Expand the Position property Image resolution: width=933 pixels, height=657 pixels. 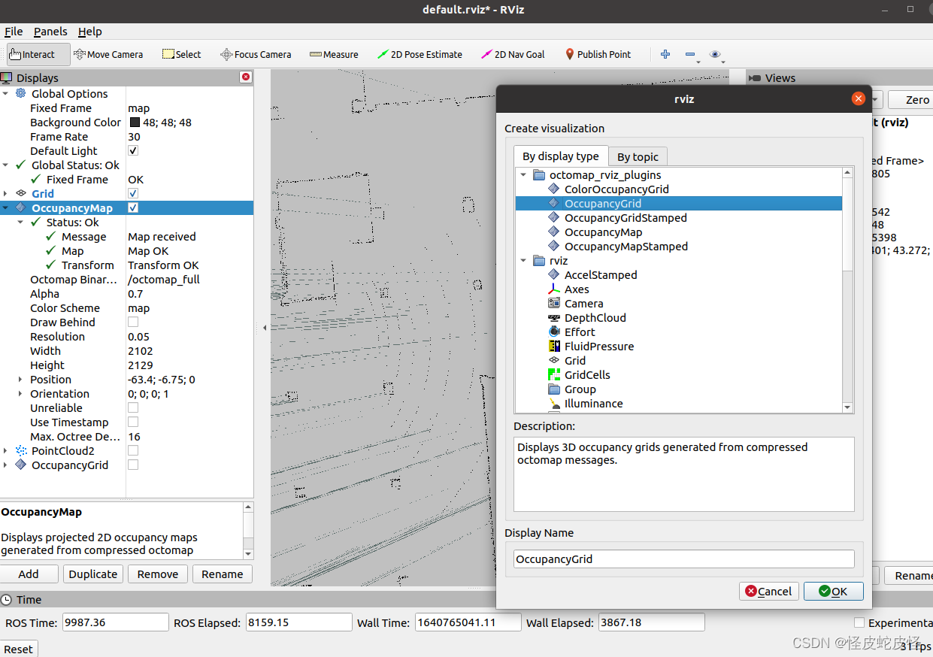(x=20, y=380)
